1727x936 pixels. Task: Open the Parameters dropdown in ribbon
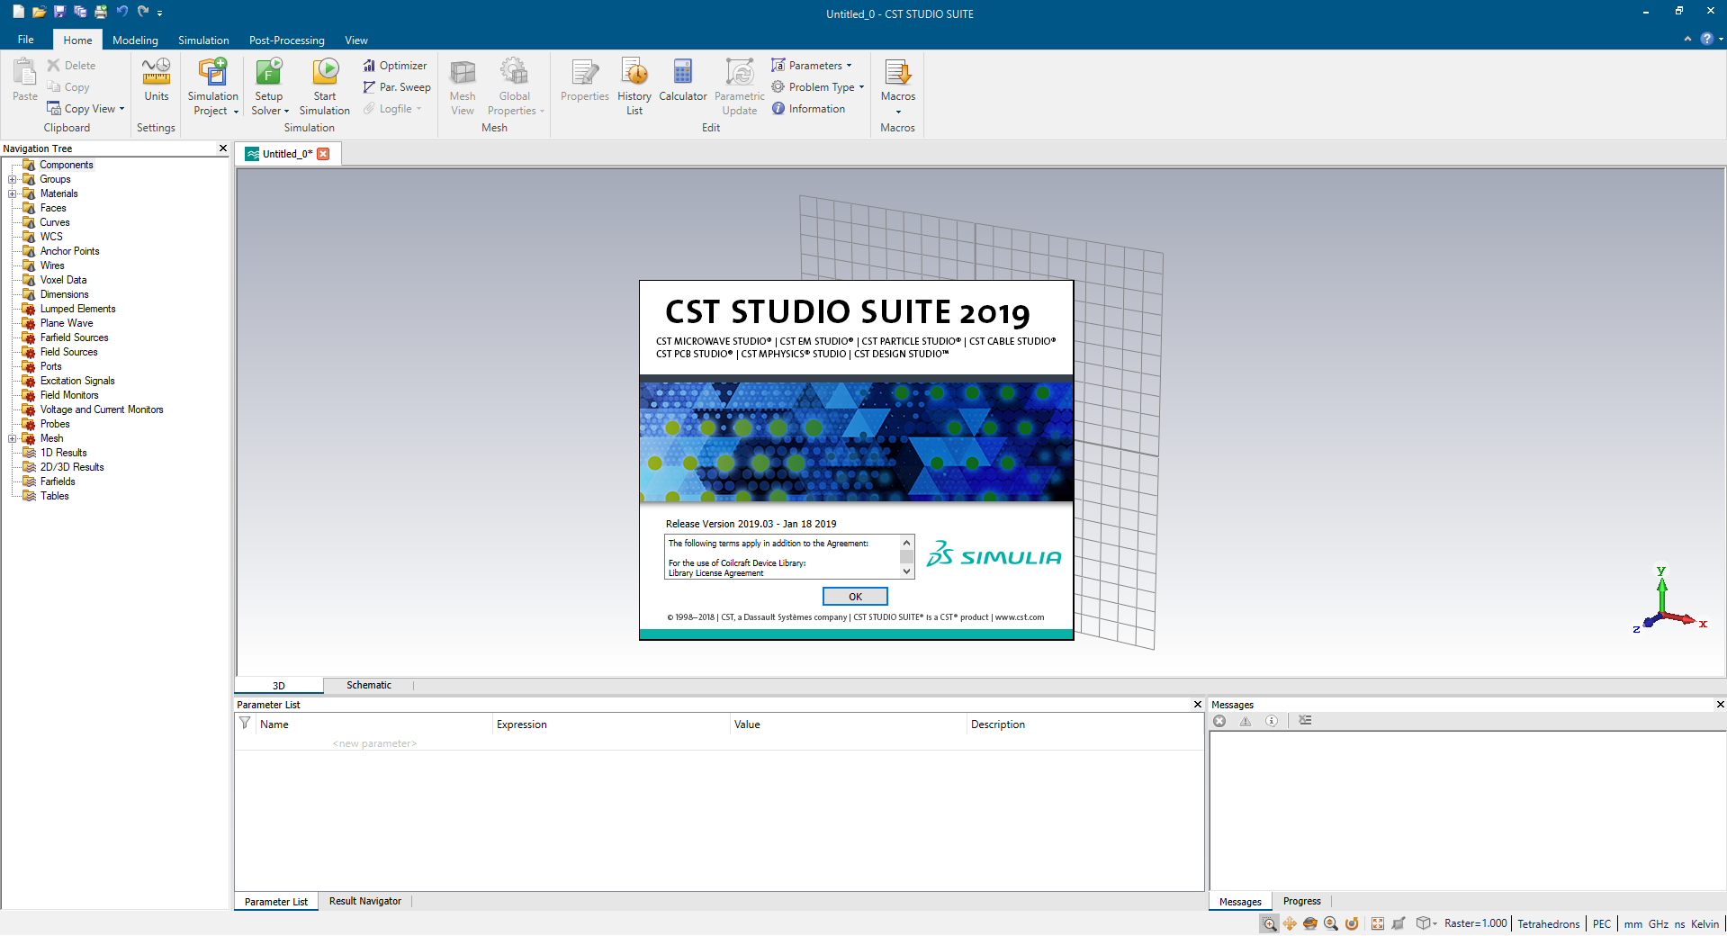812,66
